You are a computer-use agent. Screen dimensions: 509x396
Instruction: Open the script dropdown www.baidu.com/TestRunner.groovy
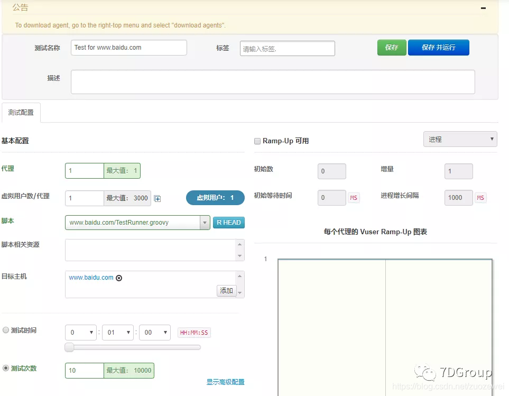(137, 223)
